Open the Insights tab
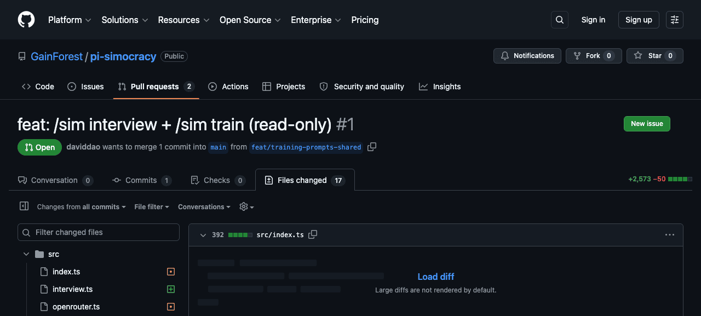The width and height of the screenshot is (701, 316). coord(440,87)
